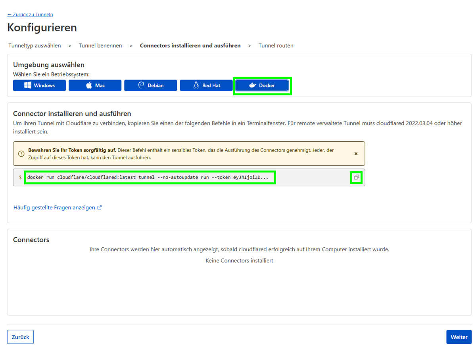
Task: Jump to 'Tunnel routen' step
Action: tap(276, 45)
